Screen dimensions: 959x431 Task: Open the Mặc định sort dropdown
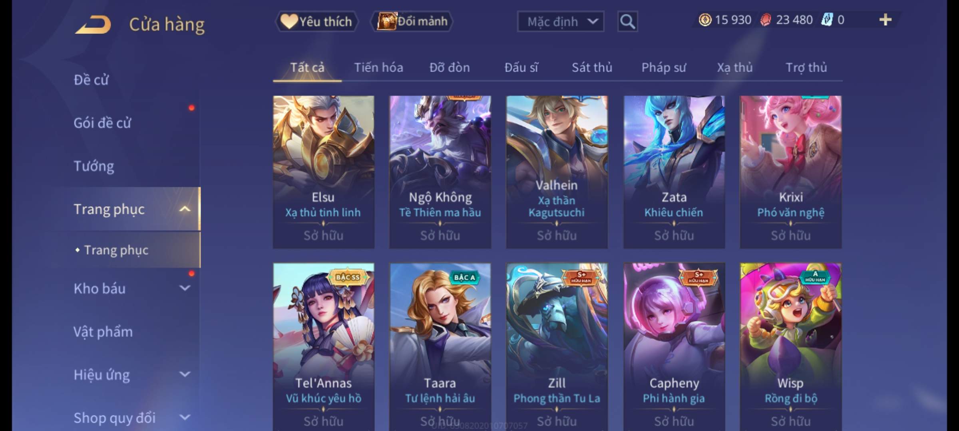tap(561, 22)
